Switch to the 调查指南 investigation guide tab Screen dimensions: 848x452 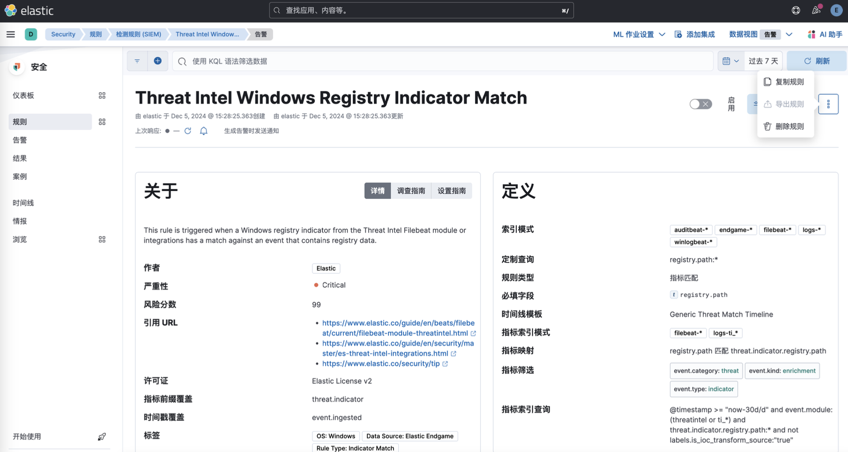click(x=411, y=191)
